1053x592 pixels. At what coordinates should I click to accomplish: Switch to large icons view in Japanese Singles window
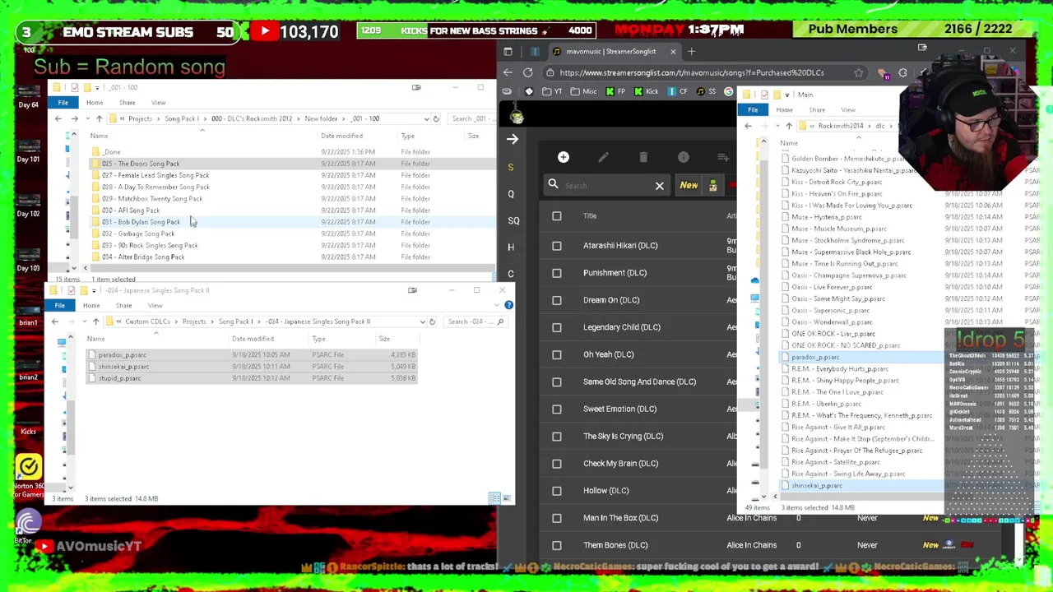pos(507,498)
